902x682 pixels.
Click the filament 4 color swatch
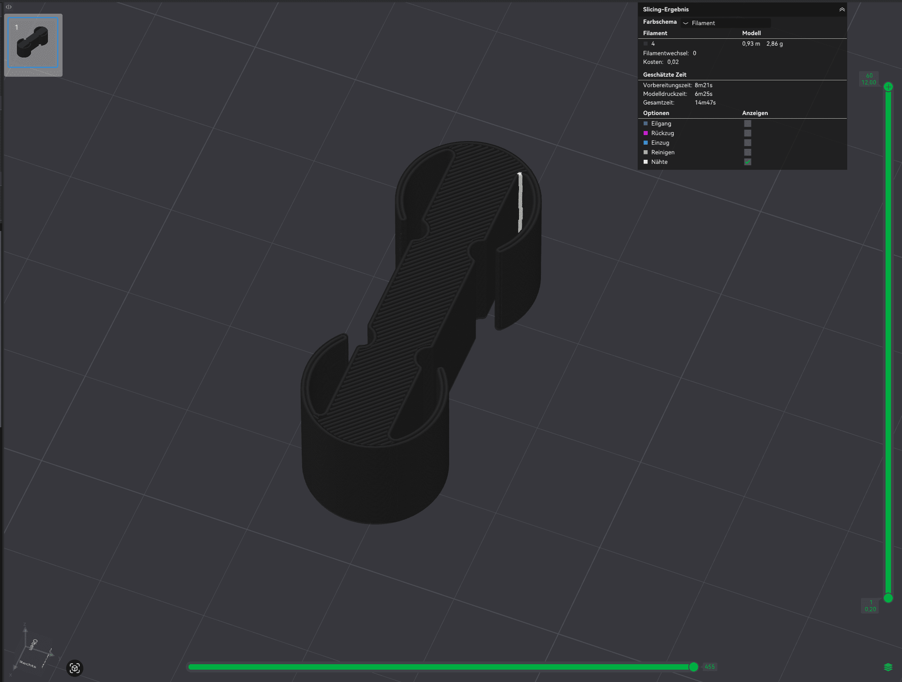(x=645, y=44)
